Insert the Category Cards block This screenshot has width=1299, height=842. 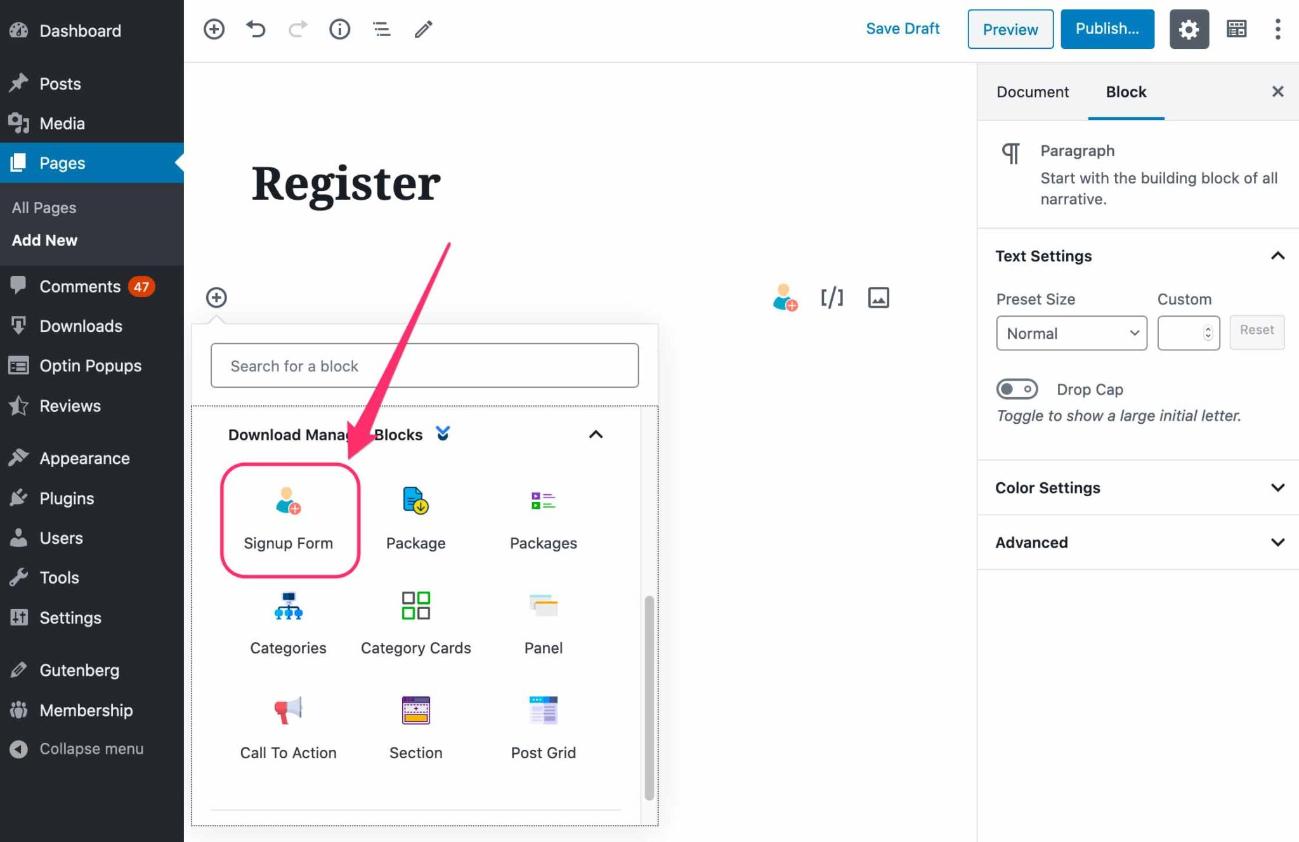click(415, 622)
